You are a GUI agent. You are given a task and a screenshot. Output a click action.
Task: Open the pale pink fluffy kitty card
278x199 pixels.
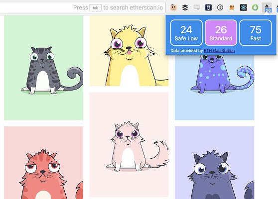[129, 144]
